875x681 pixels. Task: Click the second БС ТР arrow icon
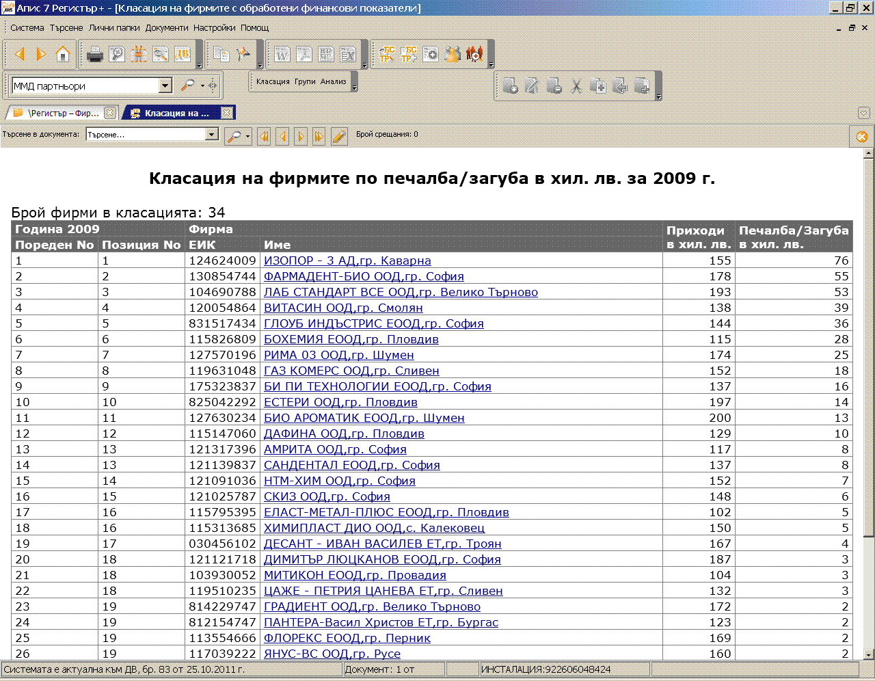(x=409, y=54)
